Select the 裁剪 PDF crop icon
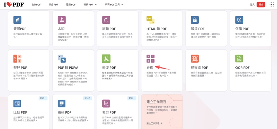Image resolution: width=277 pixels, height=129 pixels. click(x=106, y=103)
